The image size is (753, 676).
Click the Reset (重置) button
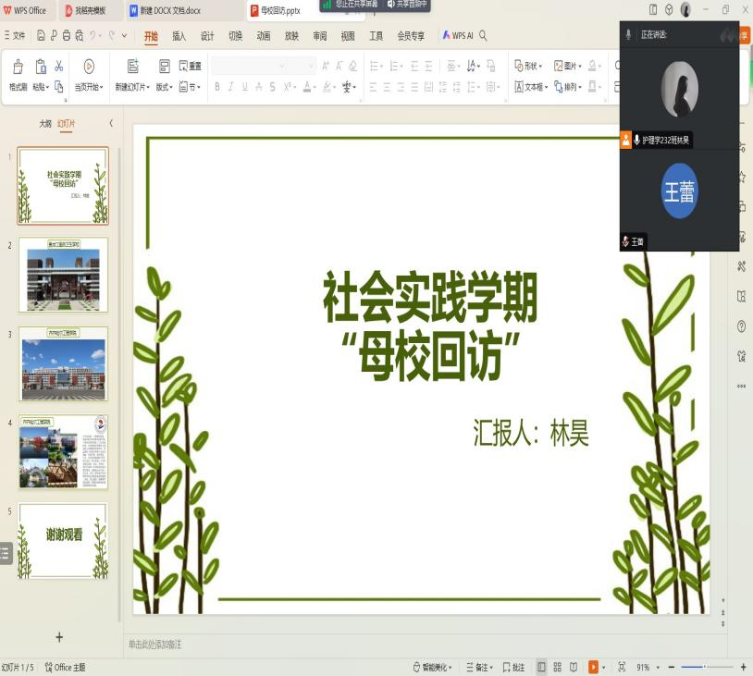pyautogui.click(x=191, y=67)
